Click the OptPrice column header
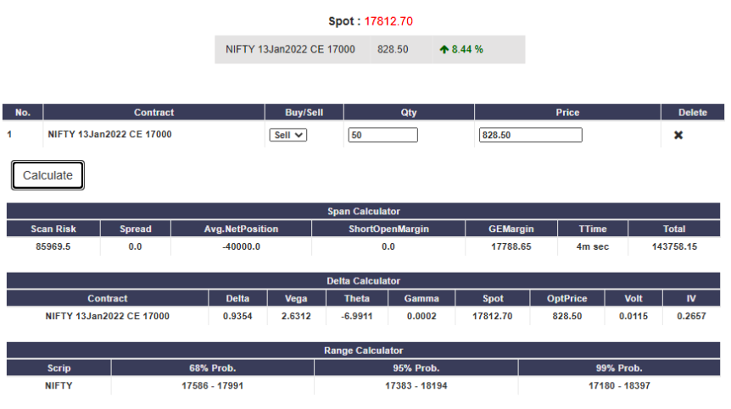This screenshot has height=409, width=731. tap(566, 299)
